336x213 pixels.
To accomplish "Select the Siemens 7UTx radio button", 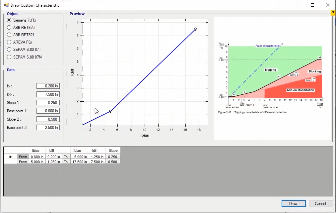I will click(x=9, y=20).
